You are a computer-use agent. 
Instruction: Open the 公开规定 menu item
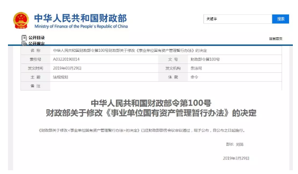(36, 43)
